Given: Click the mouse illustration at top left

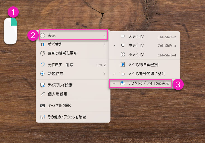Looking at the screenshot, I should click(x=10, y=31).
